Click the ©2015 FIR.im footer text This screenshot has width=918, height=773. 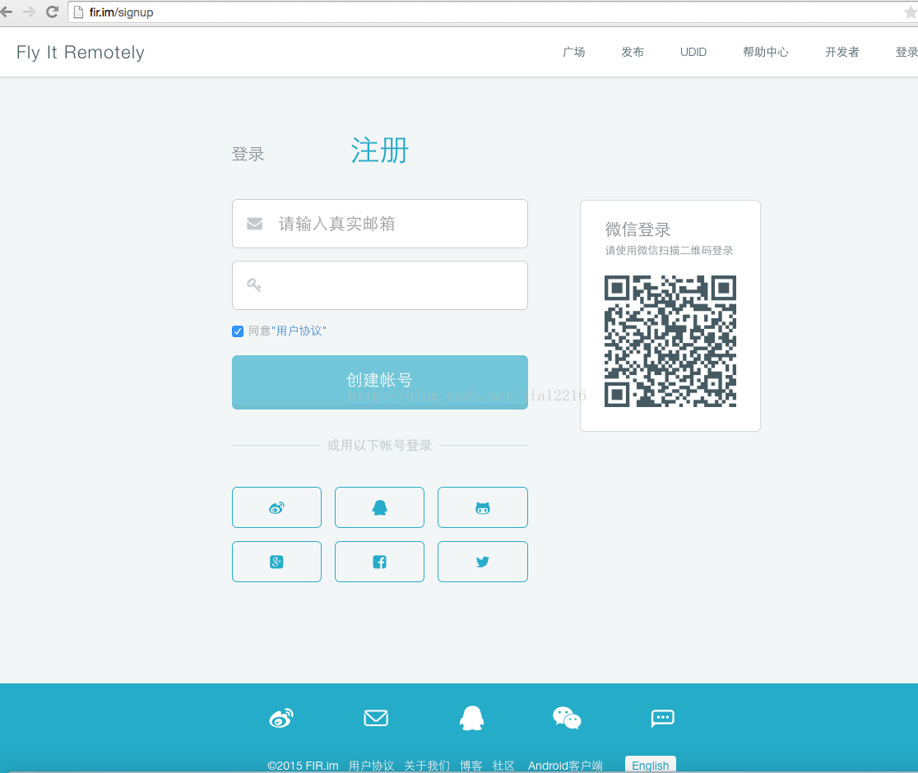click(303, 766)
